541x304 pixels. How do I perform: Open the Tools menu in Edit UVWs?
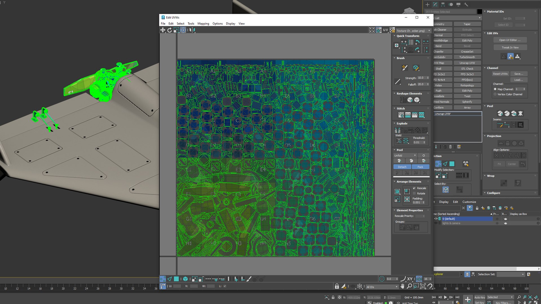click(191, 24)
